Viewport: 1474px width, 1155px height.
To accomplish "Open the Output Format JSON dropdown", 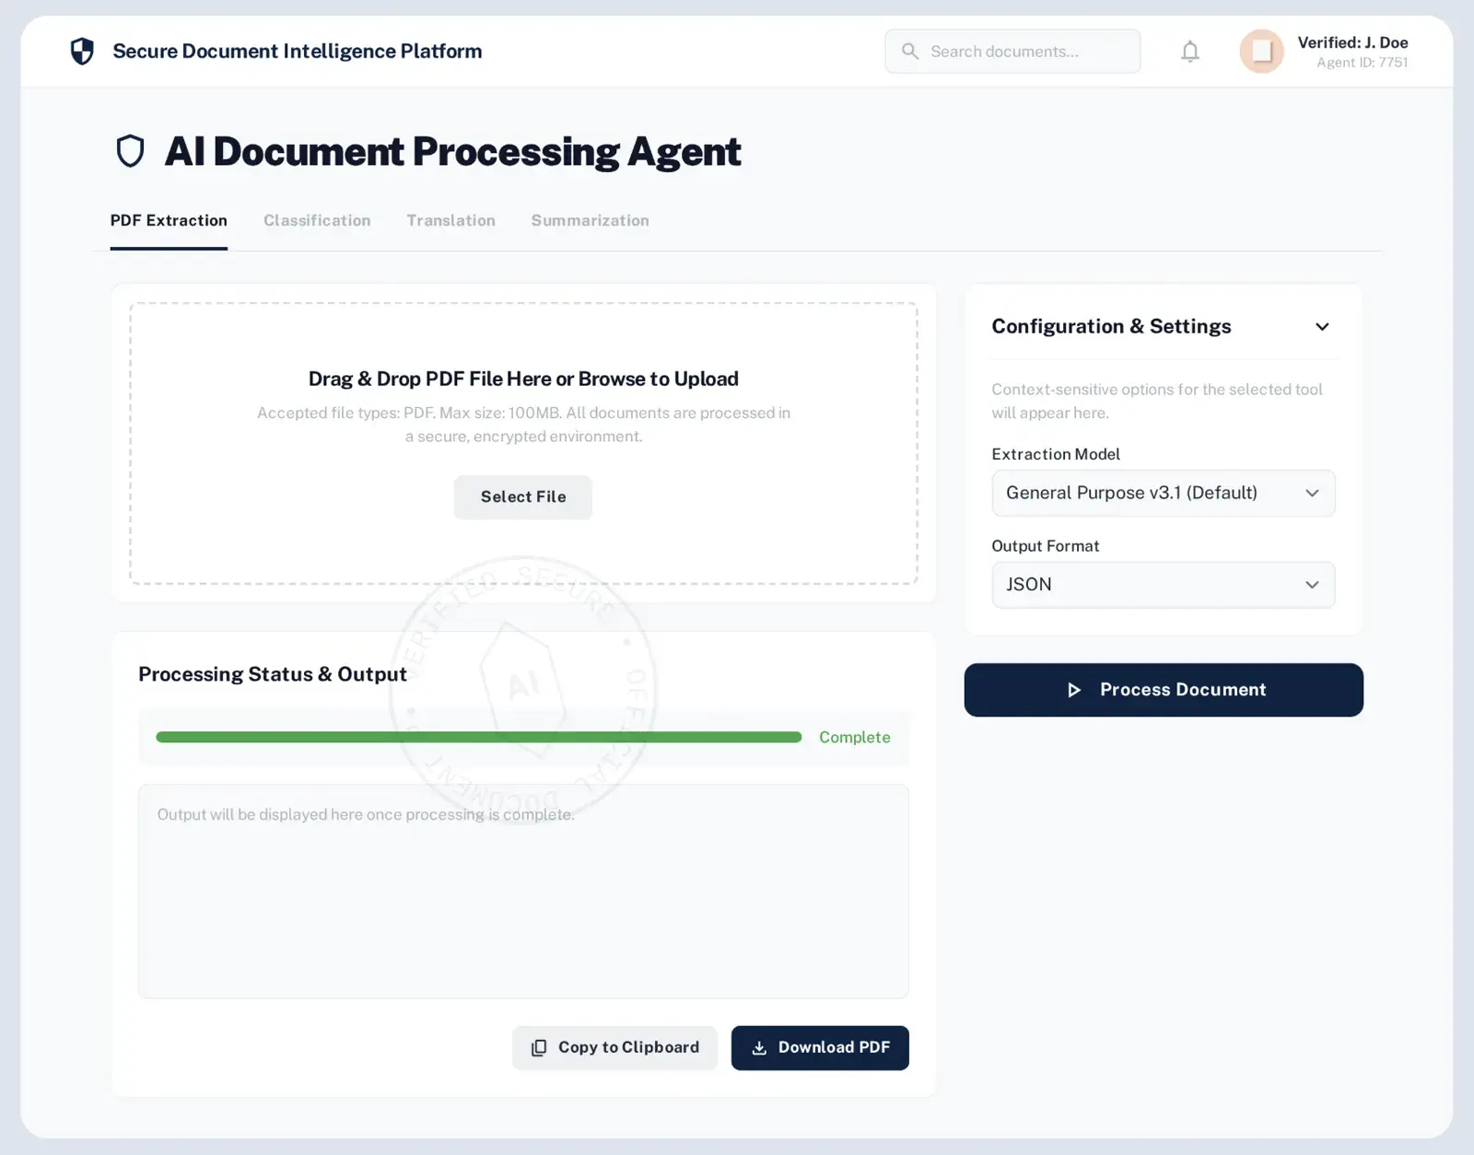I will pyautogui.click(x=1164, y=585).
